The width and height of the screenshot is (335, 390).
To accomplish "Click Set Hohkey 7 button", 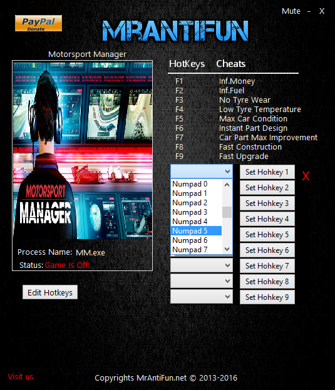I will coord(267,266).
